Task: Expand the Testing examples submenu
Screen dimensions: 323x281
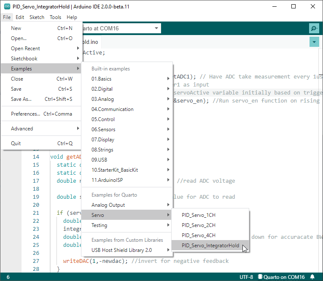Action: pyautogui.click(x=127, y=225)
